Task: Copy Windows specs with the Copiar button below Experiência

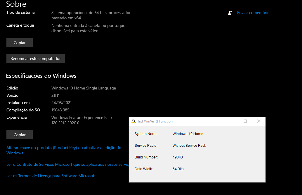Action: [x=20, y=135]
